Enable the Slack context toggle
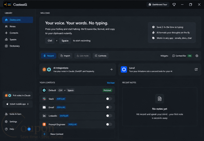This screenshot has width=204, height=141. [109, 99]
